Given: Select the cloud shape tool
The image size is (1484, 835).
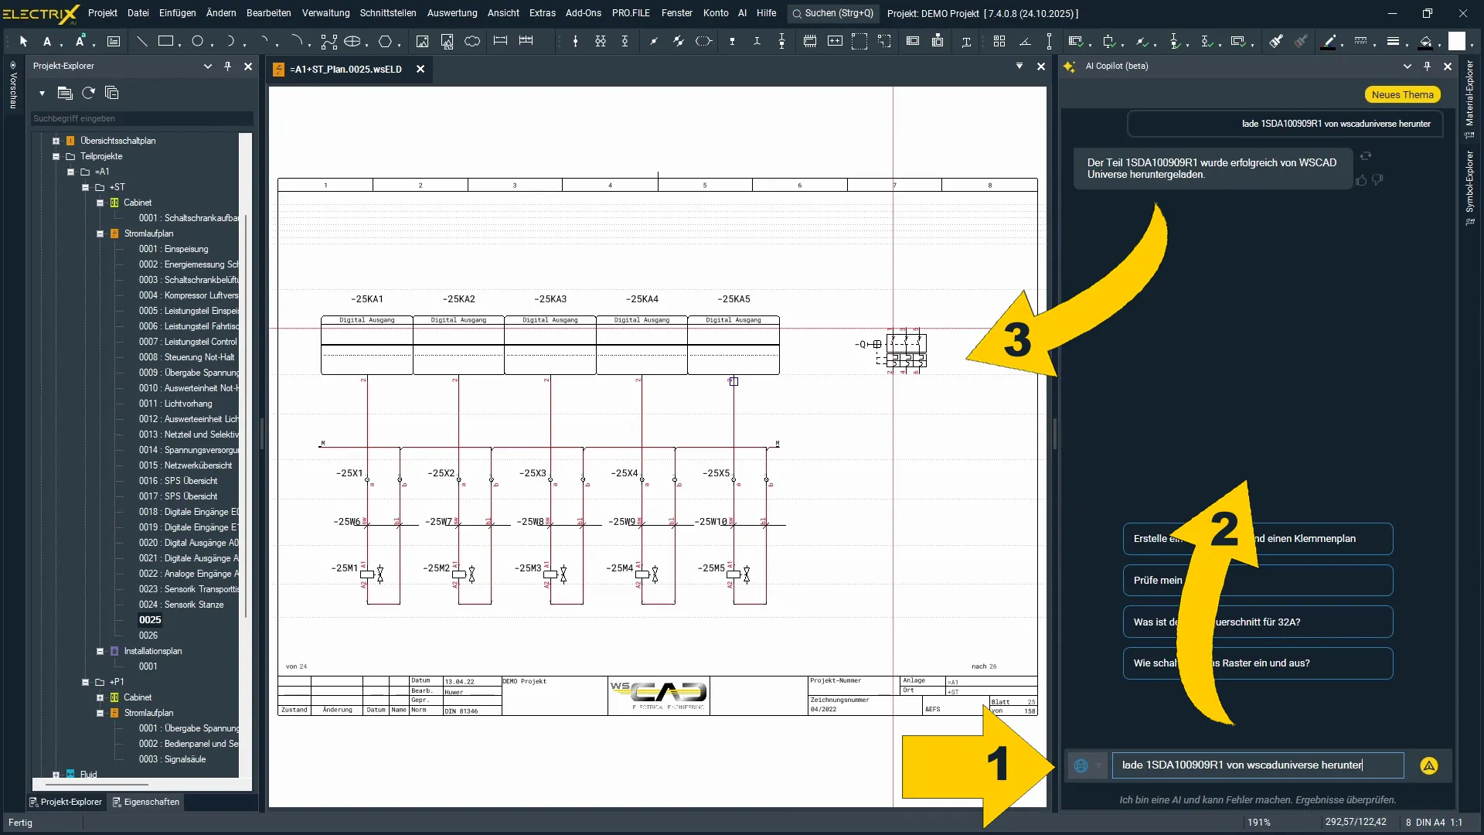Looking at the screenshot, I should 472,41.
